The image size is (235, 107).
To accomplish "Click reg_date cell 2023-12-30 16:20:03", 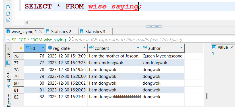I will 67,90.
